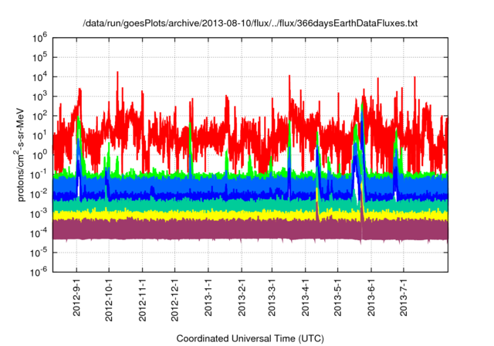Select the 10^0 y-axis tick label
This screenshot has width=494, height=346.
tap(39, 155)
